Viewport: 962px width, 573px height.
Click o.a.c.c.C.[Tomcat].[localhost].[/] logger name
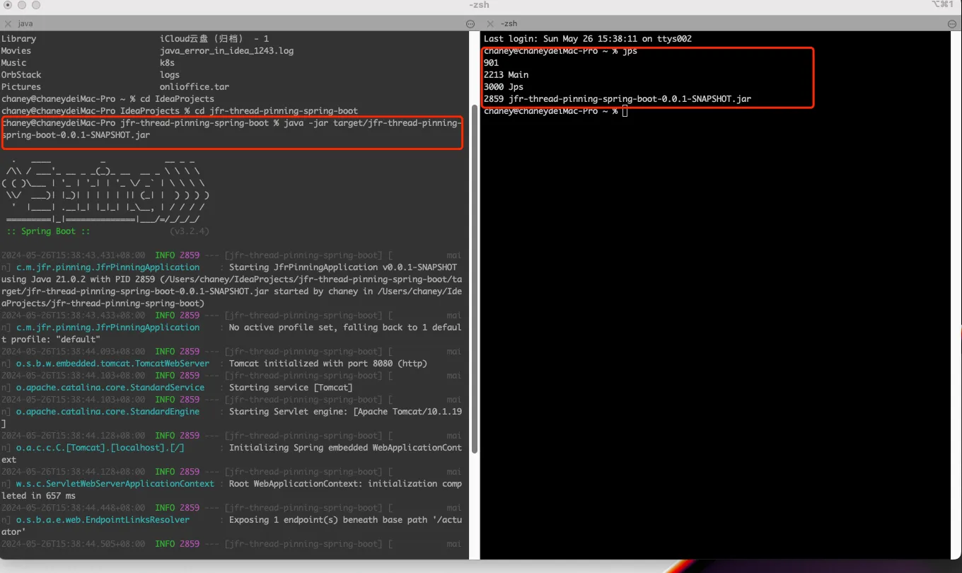point(100,448)
